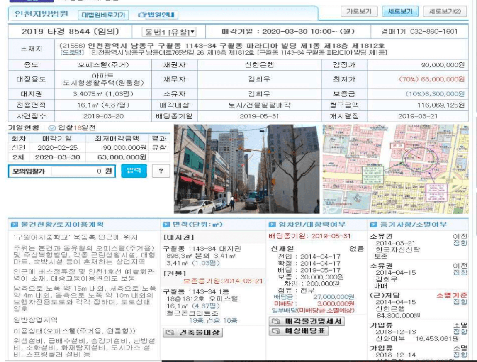The height and width of the screenshot is (362, 477).
Task: Click the question mark help button
Action: point(161,171)
